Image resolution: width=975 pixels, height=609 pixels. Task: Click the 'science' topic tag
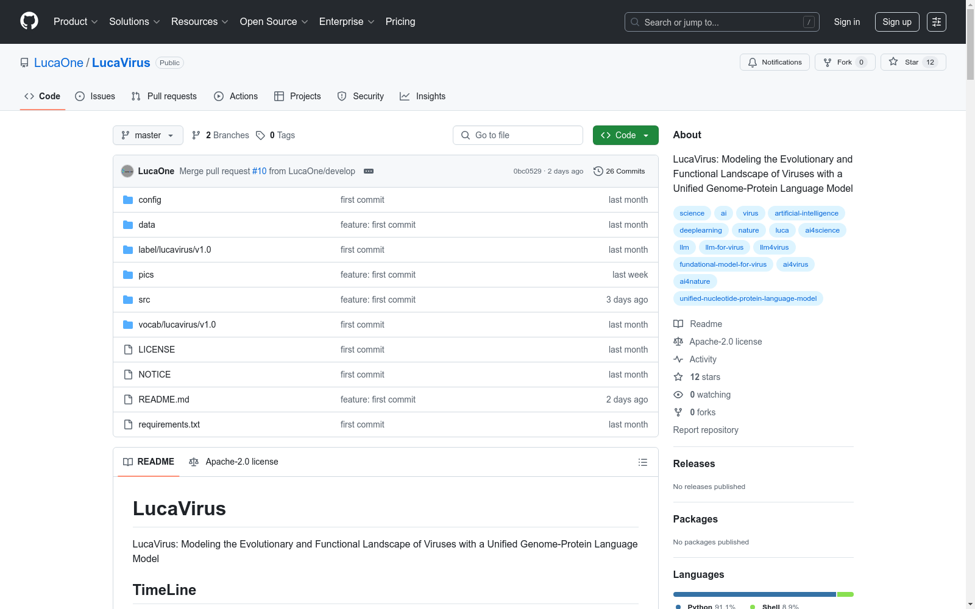coord(692,213)
